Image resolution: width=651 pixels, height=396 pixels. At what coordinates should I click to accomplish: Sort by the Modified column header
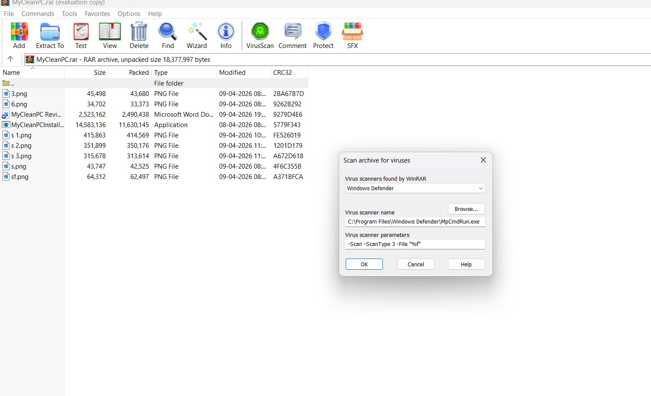pos(243,72)
